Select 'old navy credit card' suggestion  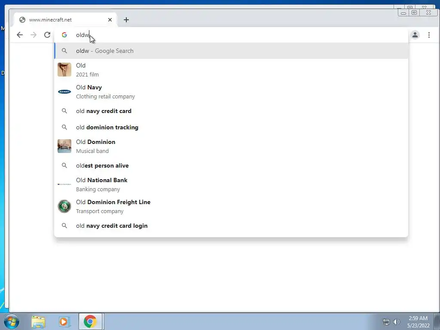click(231, 111)
